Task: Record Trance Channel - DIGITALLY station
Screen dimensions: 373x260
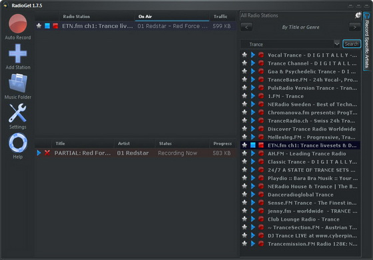Action: [261, 63]
